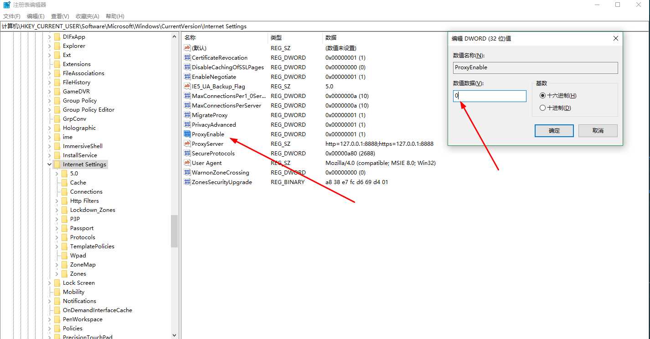Click the Registry Editor title bar app icon
650x339 pixels.
7,5
